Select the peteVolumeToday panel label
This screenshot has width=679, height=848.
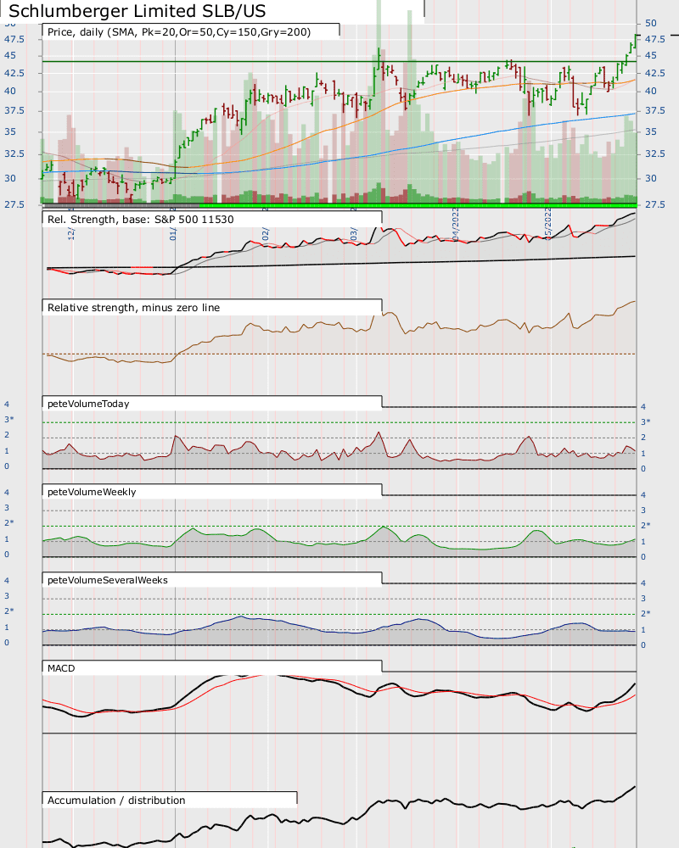click(88, 404)
